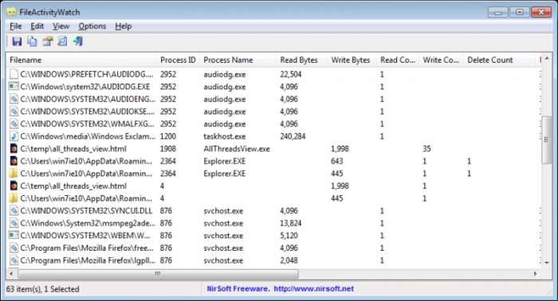This screenshot has height=301, width=558.
Task: Sort by the Process ID column header
Action: click(x=178, y=60)
